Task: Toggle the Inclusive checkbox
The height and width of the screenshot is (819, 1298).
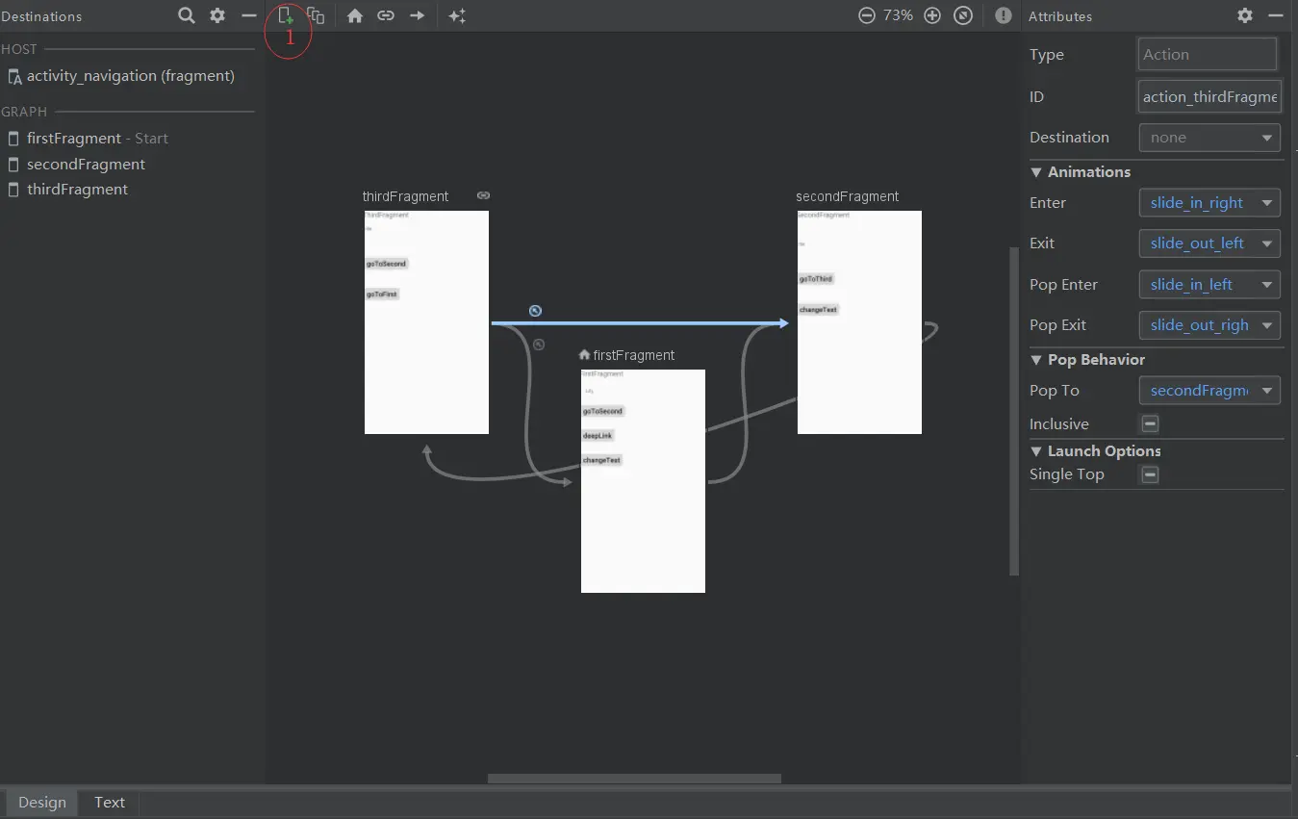Action: [1150, 423]
